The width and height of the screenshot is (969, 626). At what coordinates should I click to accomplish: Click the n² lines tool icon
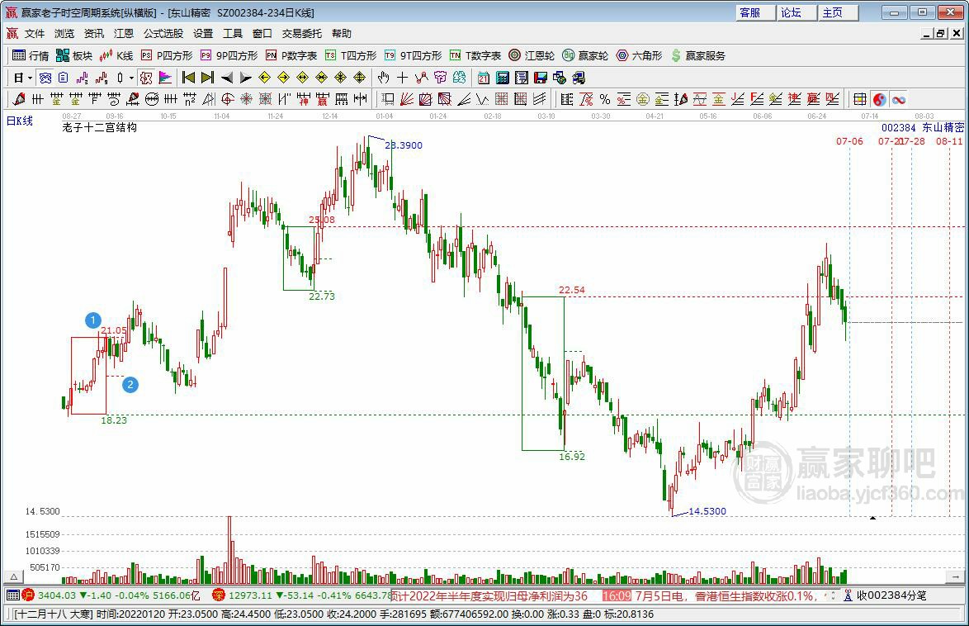pyautogui.click(x=190, y=99)
